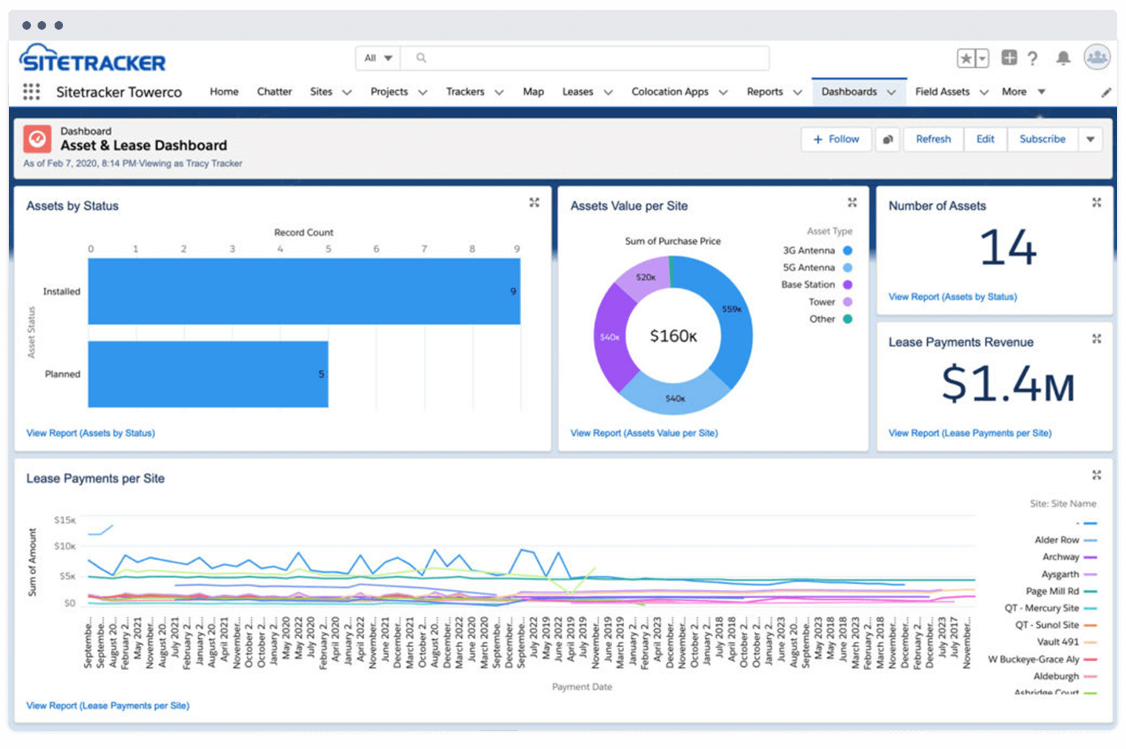The height and width of the screenshot is (749, 1126).
Task: Expand the Sites tab dropdown chevron
Action: tap(347, 93)
